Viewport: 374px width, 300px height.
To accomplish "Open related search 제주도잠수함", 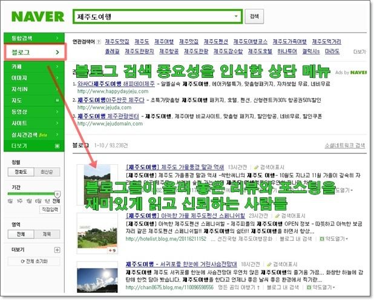I will tap(228, 51).
